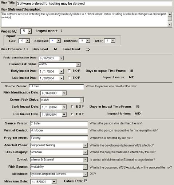Open the Probability dropdown
This screenshot has width=174, height=185.
click(29, 31)
